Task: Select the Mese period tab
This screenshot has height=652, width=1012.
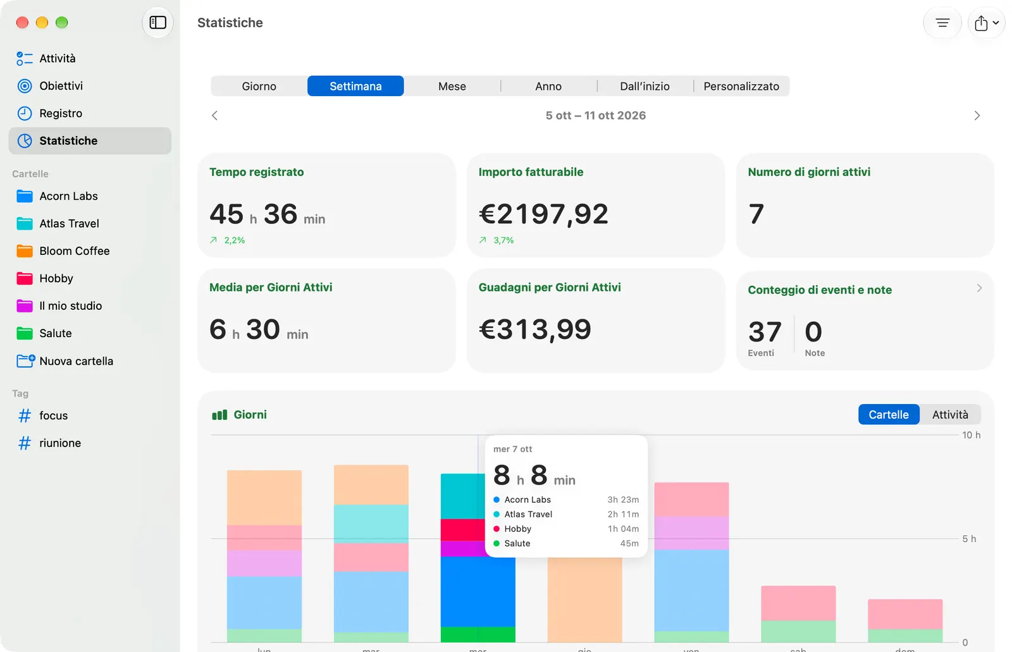Action: (452, 86)
